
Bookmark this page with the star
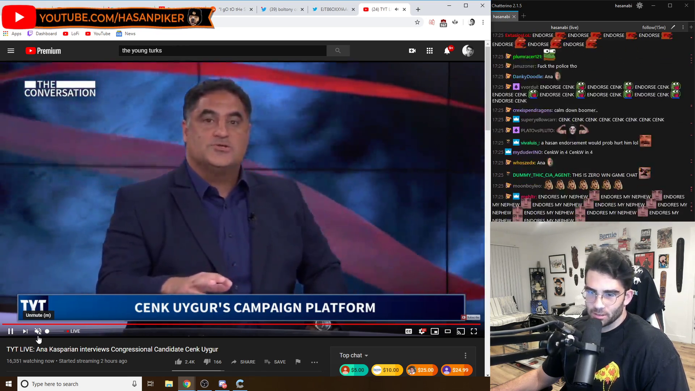click(x=417, y=22)
